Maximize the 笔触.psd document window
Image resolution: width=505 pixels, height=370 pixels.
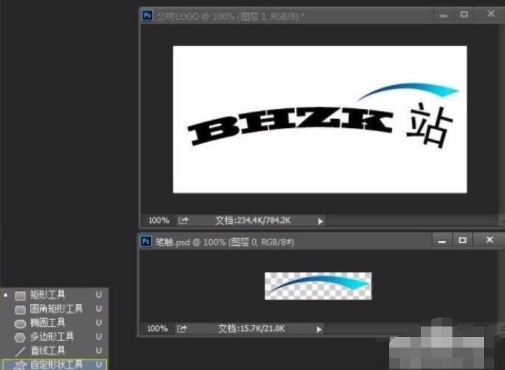[x=462, y=240]
